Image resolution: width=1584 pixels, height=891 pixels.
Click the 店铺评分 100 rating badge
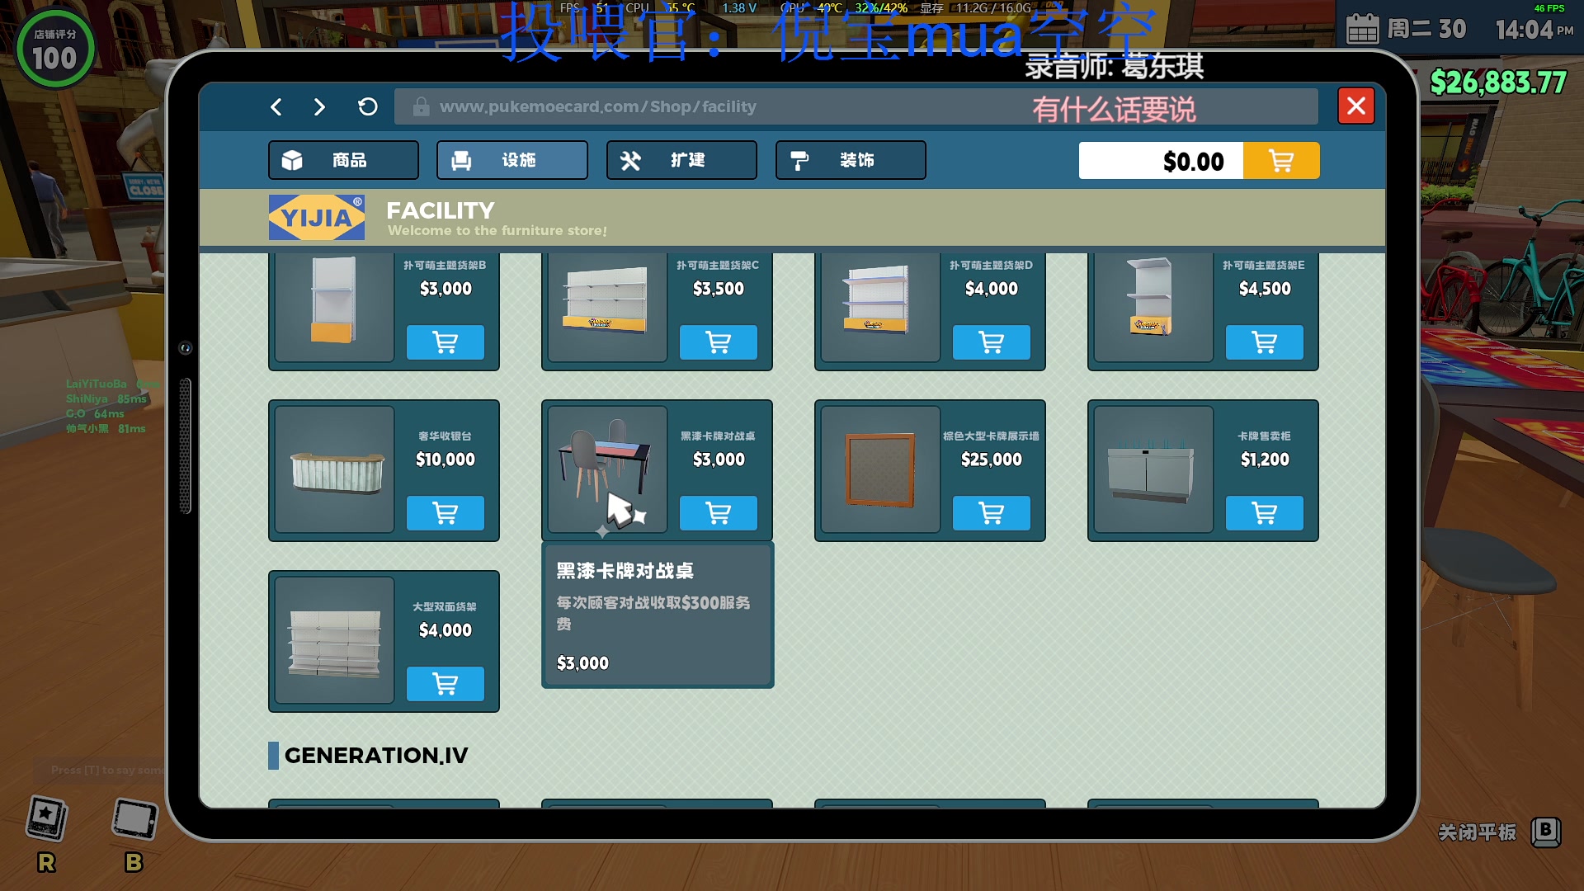[x=55, y=49]
